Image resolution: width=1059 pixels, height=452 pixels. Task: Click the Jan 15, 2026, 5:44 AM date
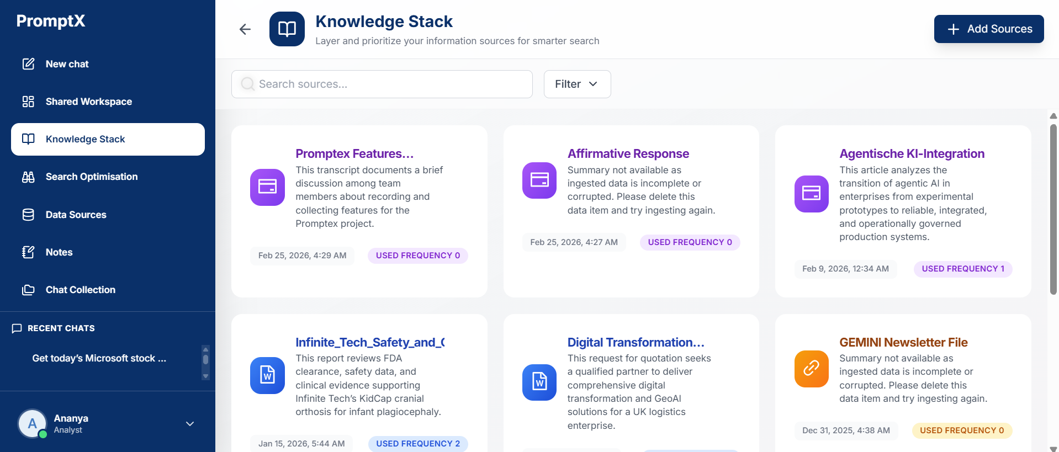pyautogui.click(x=301, y=444)
